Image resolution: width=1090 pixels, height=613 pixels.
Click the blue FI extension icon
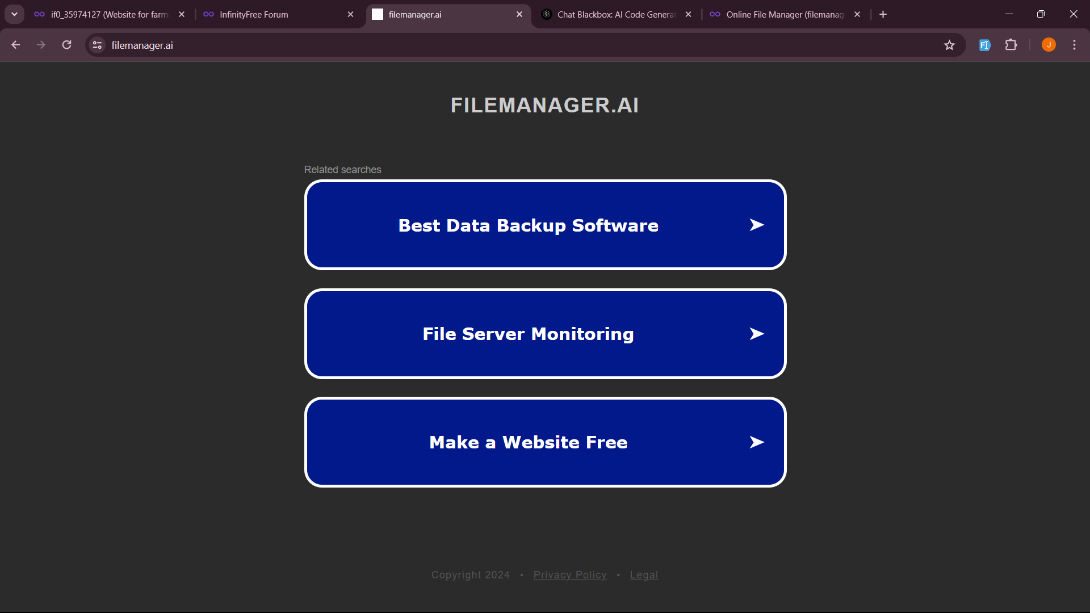985,45
